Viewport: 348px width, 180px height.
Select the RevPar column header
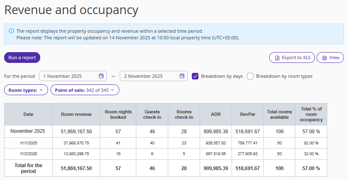pyautogui.click(x=247, y=114)
